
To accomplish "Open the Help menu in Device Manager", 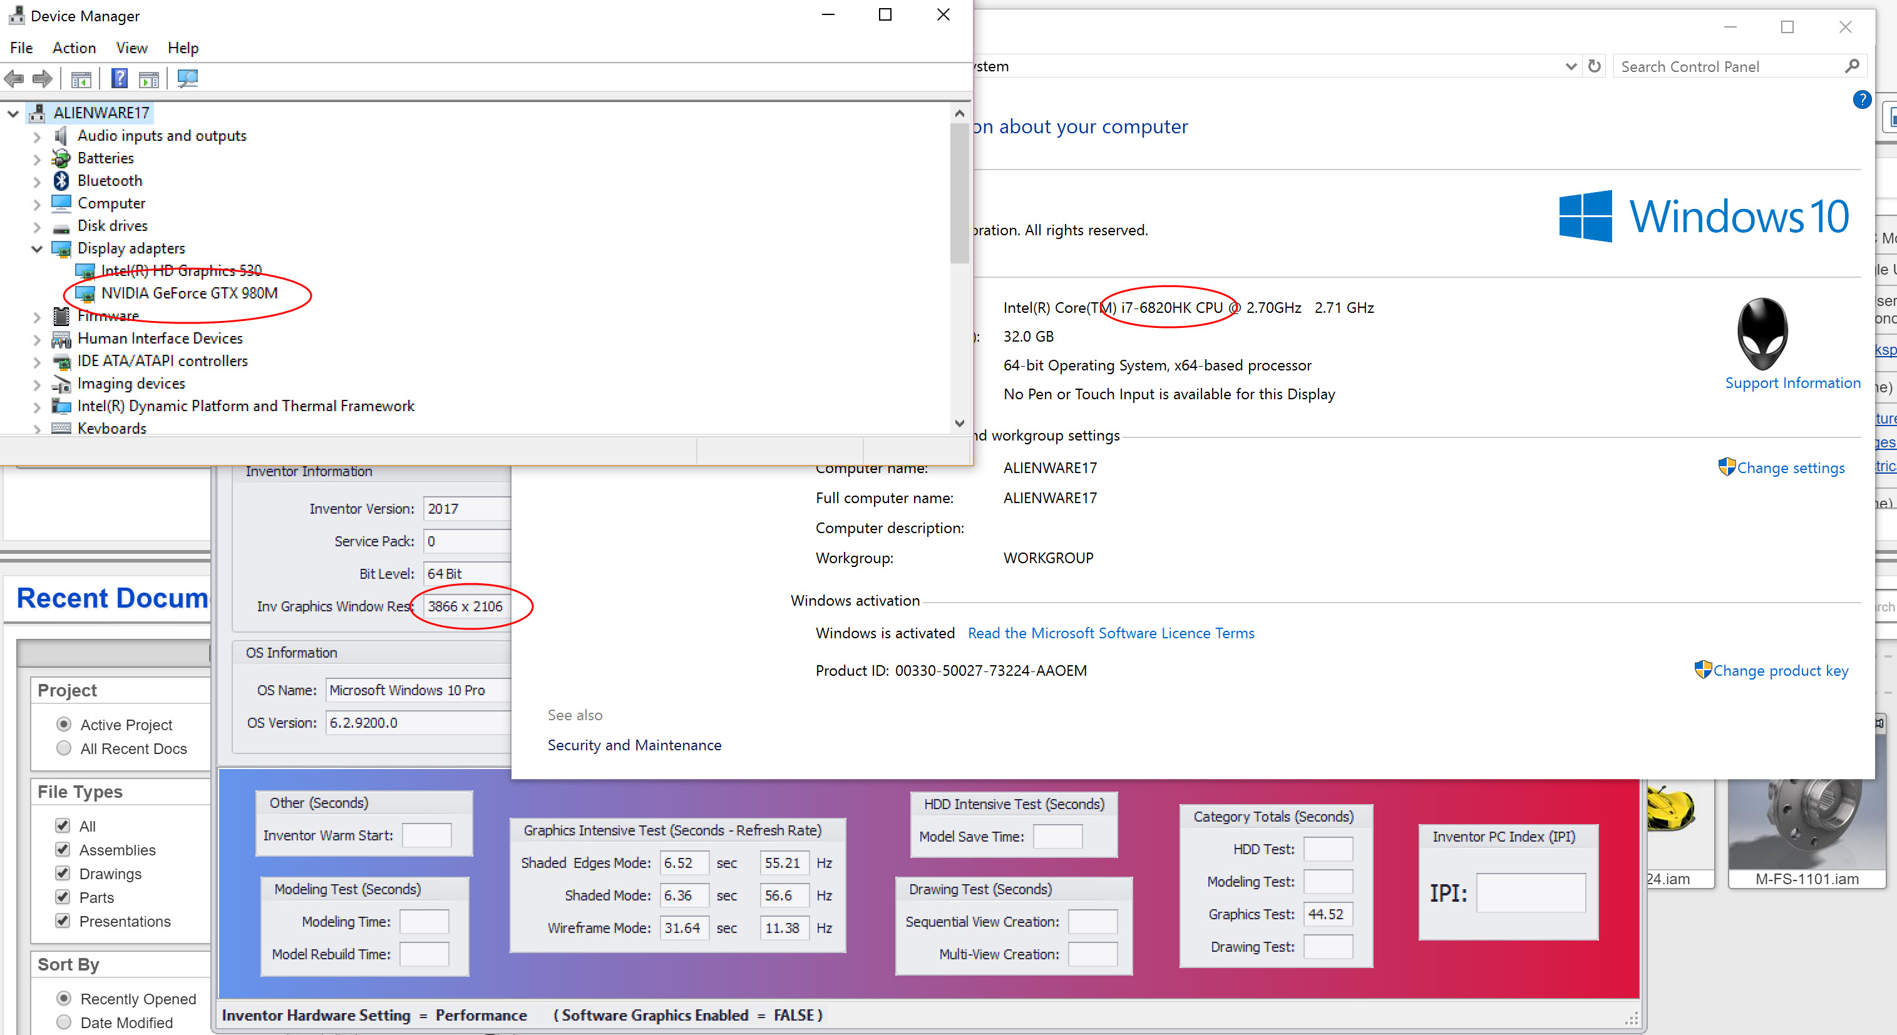I will (x=183, y=48).
